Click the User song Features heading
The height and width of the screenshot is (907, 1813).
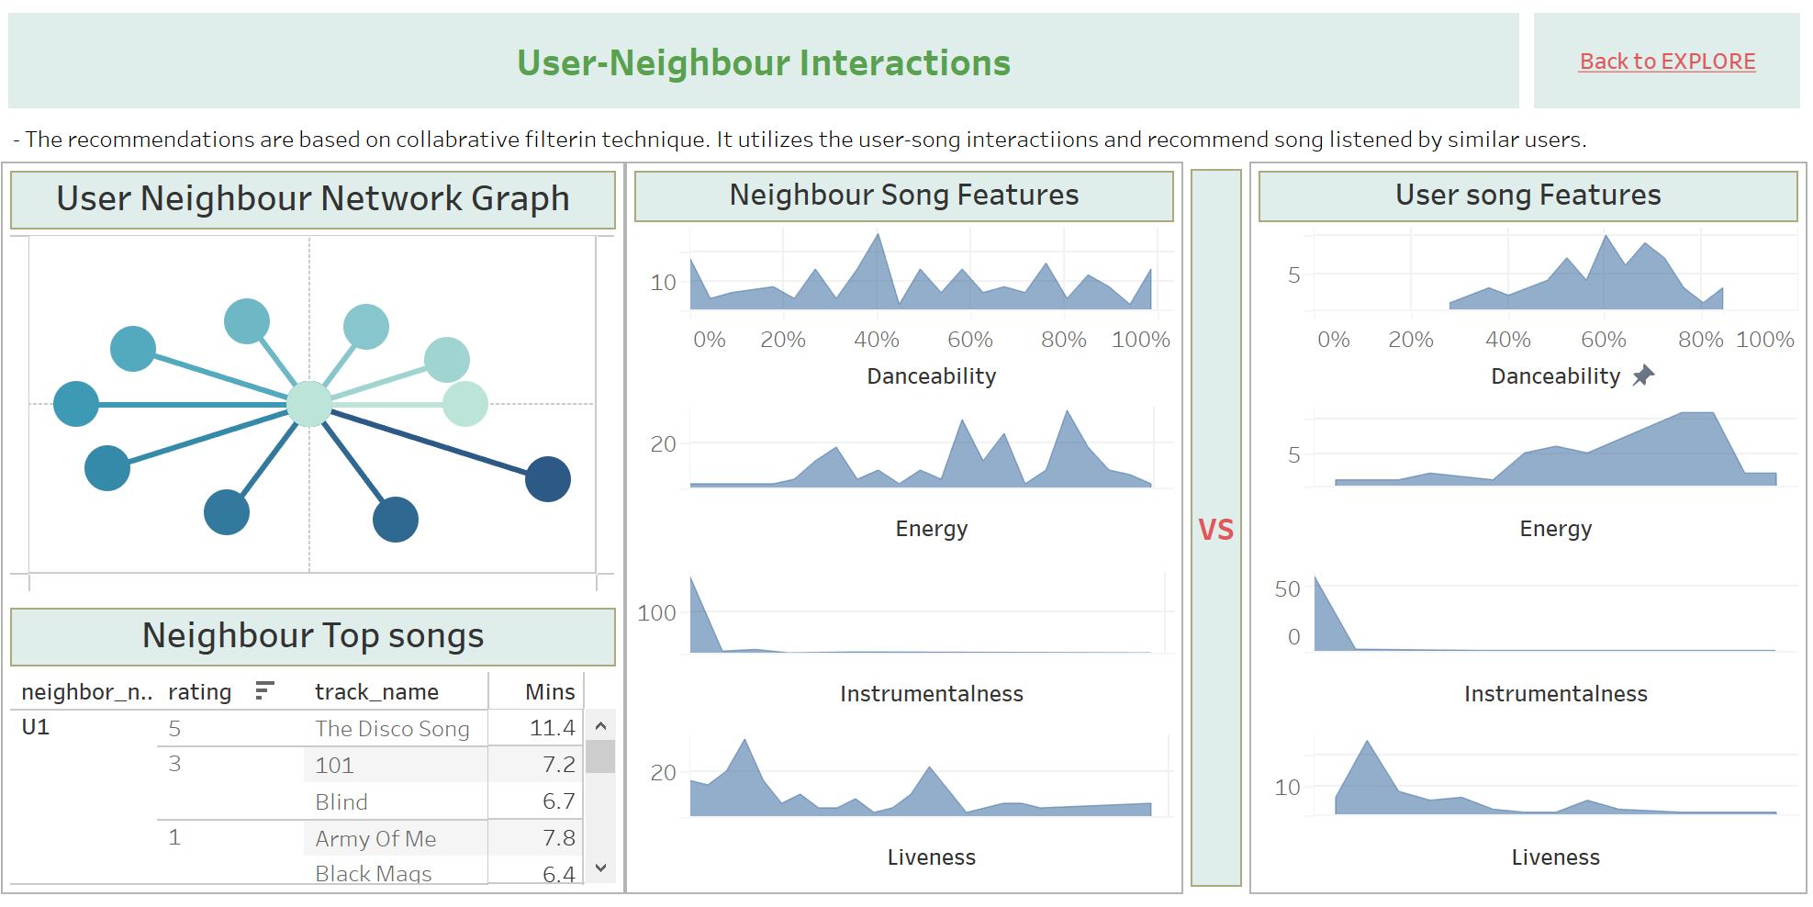[x=1528, y=195]
